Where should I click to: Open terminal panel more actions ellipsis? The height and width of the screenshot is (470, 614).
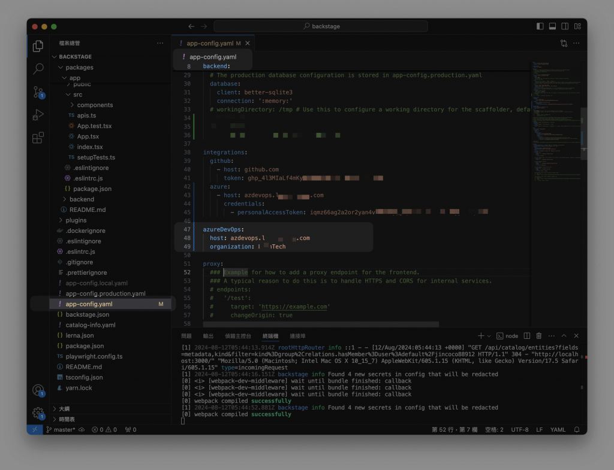[552, 336]
